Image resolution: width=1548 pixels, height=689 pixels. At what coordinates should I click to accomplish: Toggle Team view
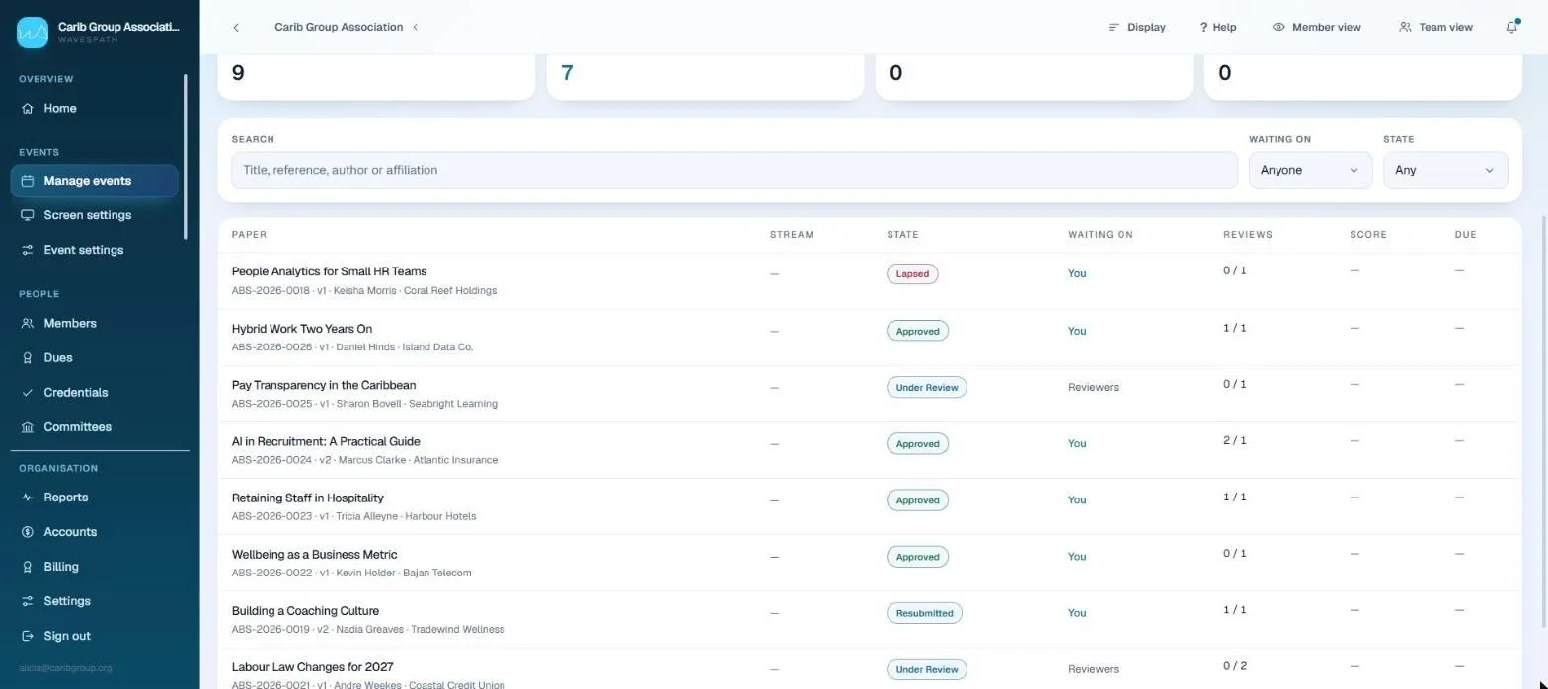coord(1435,27)
